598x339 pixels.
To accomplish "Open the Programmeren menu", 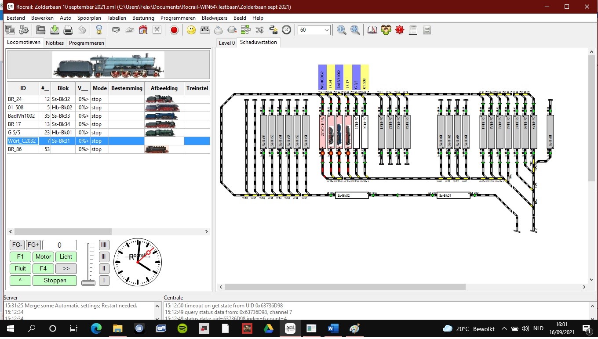I will (x=178, y=18).
